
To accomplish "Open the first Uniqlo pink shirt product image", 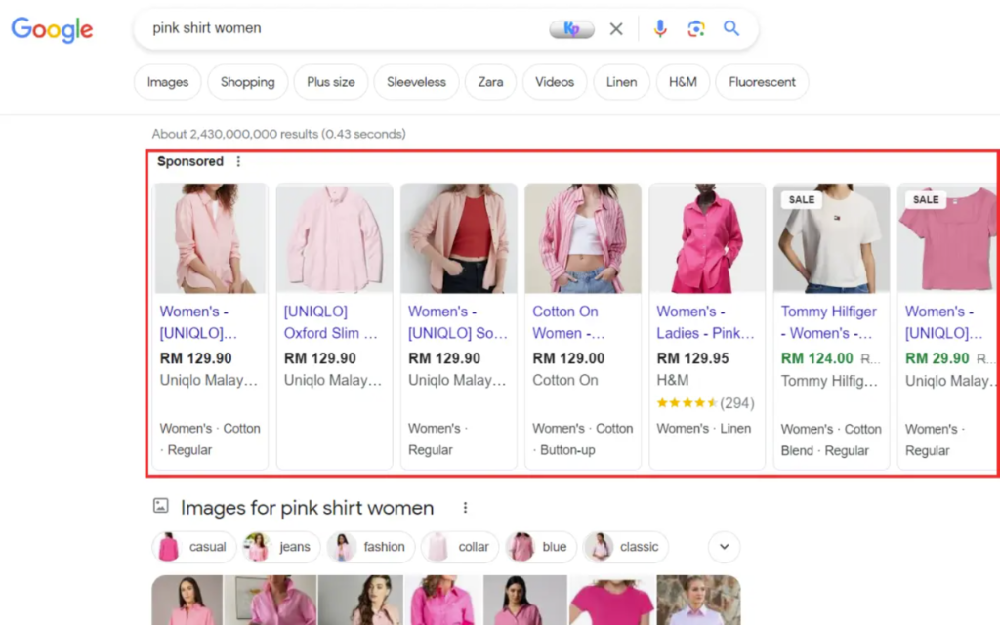I will [211, 238].
